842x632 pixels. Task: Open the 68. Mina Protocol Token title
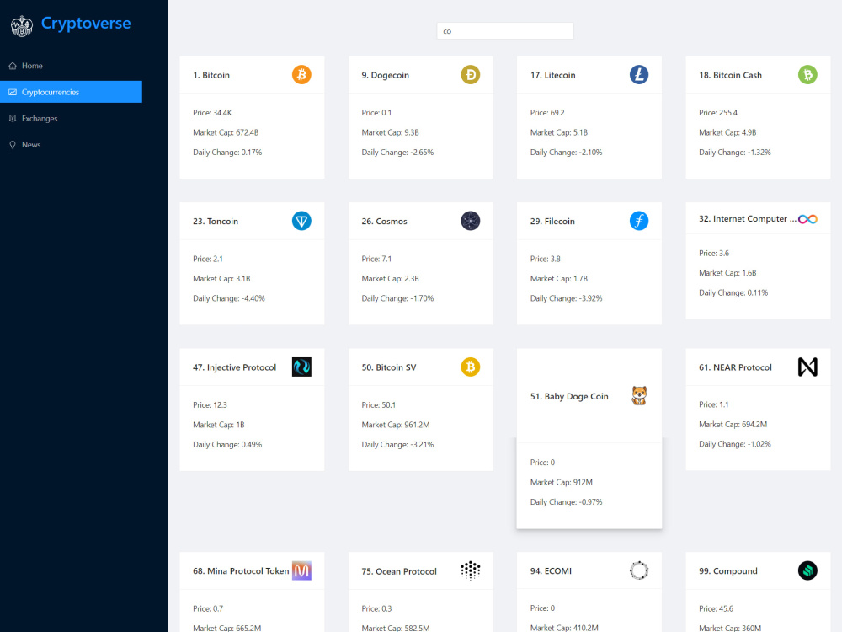click(241, 571)
